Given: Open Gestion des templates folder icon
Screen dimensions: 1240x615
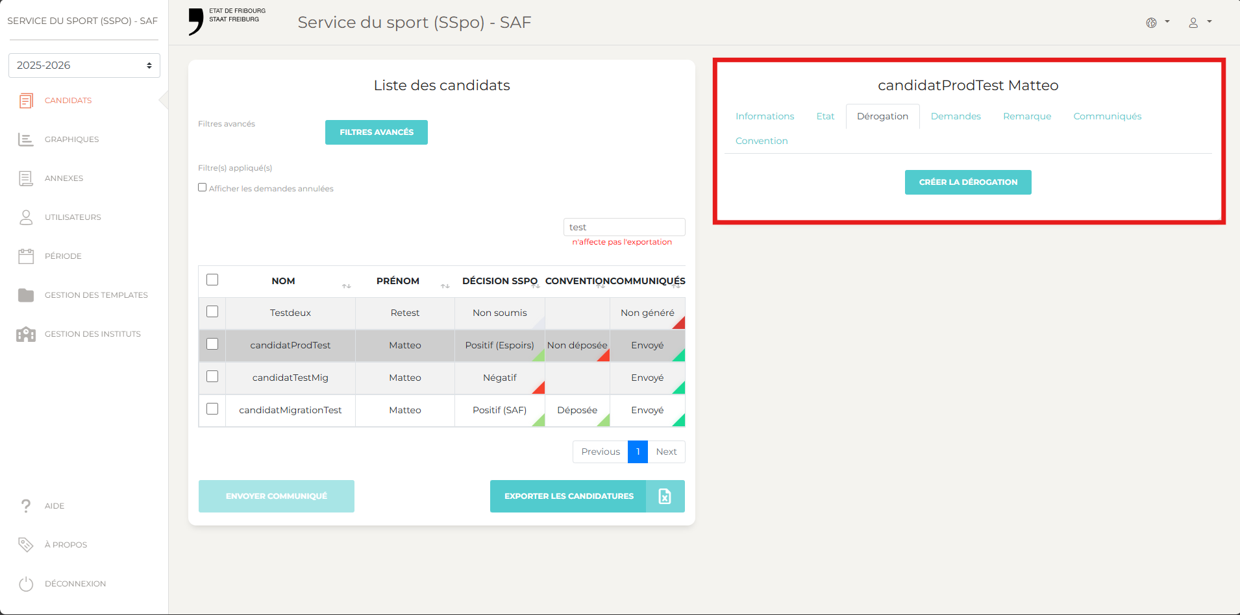Looking at the screenshot, I should point(26,295).
